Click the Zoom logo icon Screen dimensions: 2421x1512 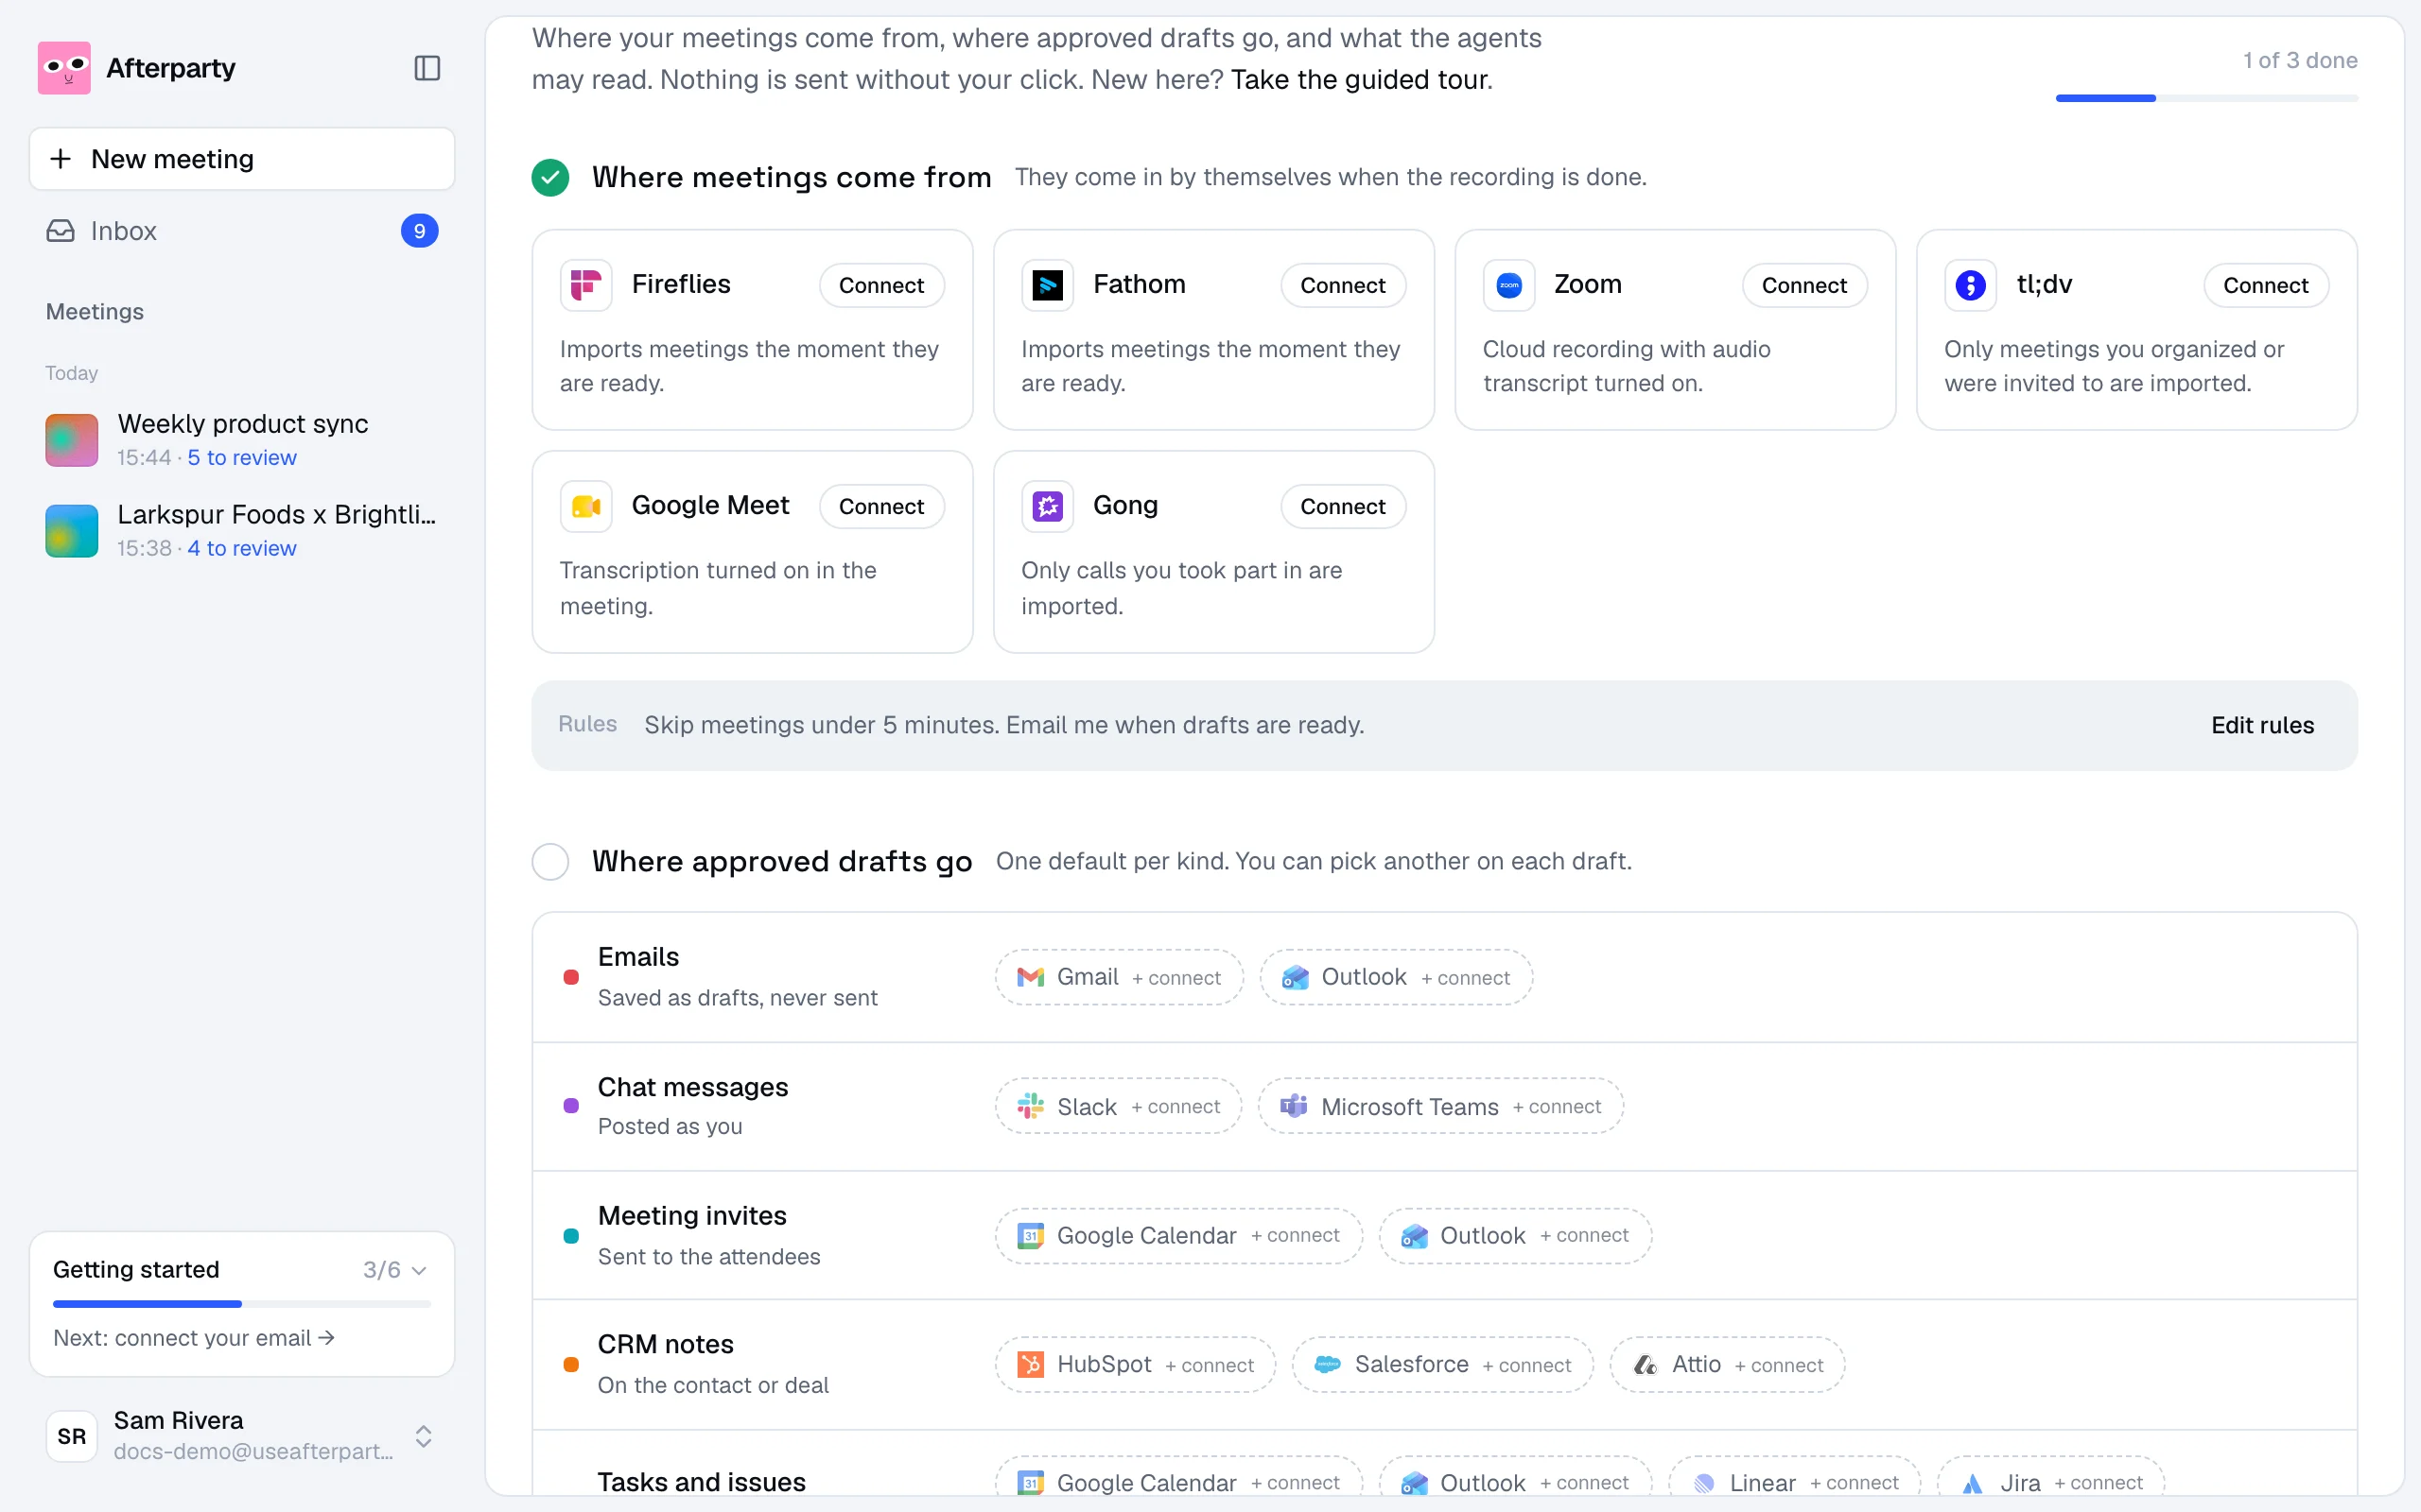pyautogui.click(x=1508, y=285)
